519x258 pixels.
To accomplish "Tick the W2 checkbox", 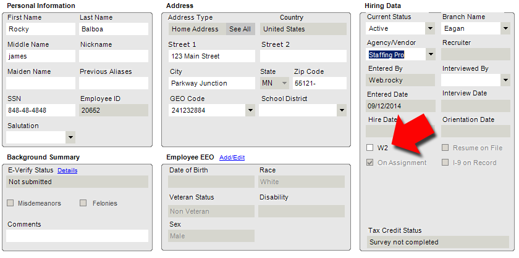I will pyautogui.click(x=369, y=148).
